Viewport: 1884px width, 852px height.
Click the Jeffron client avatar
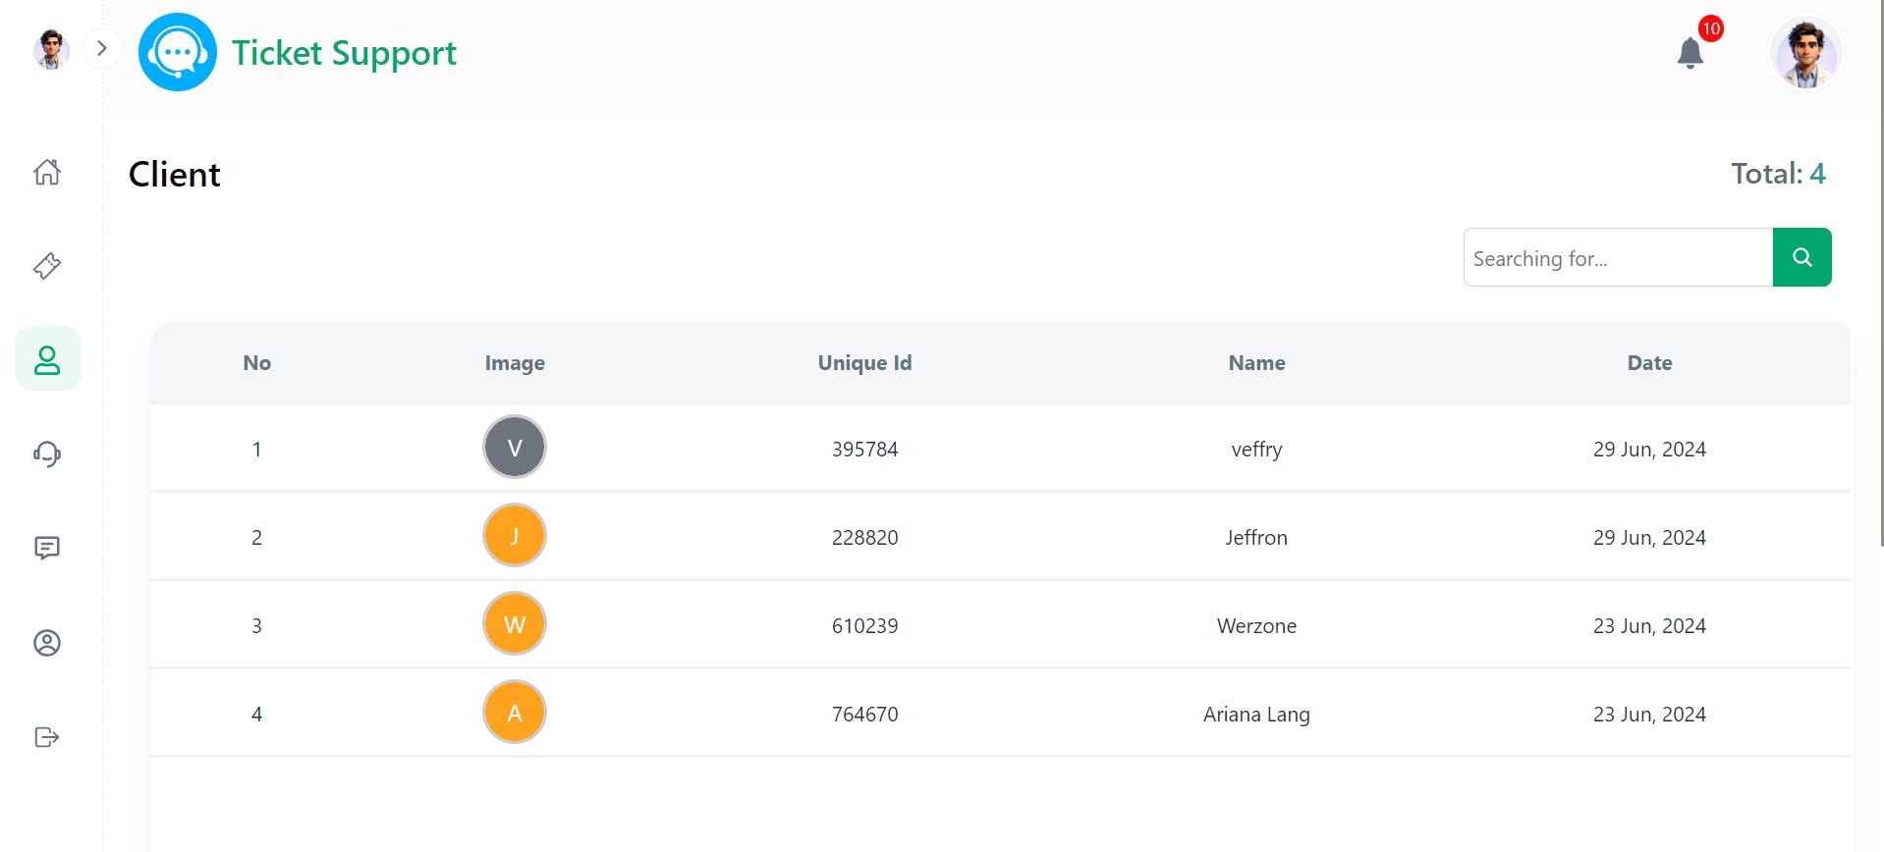tap(514, 536)
